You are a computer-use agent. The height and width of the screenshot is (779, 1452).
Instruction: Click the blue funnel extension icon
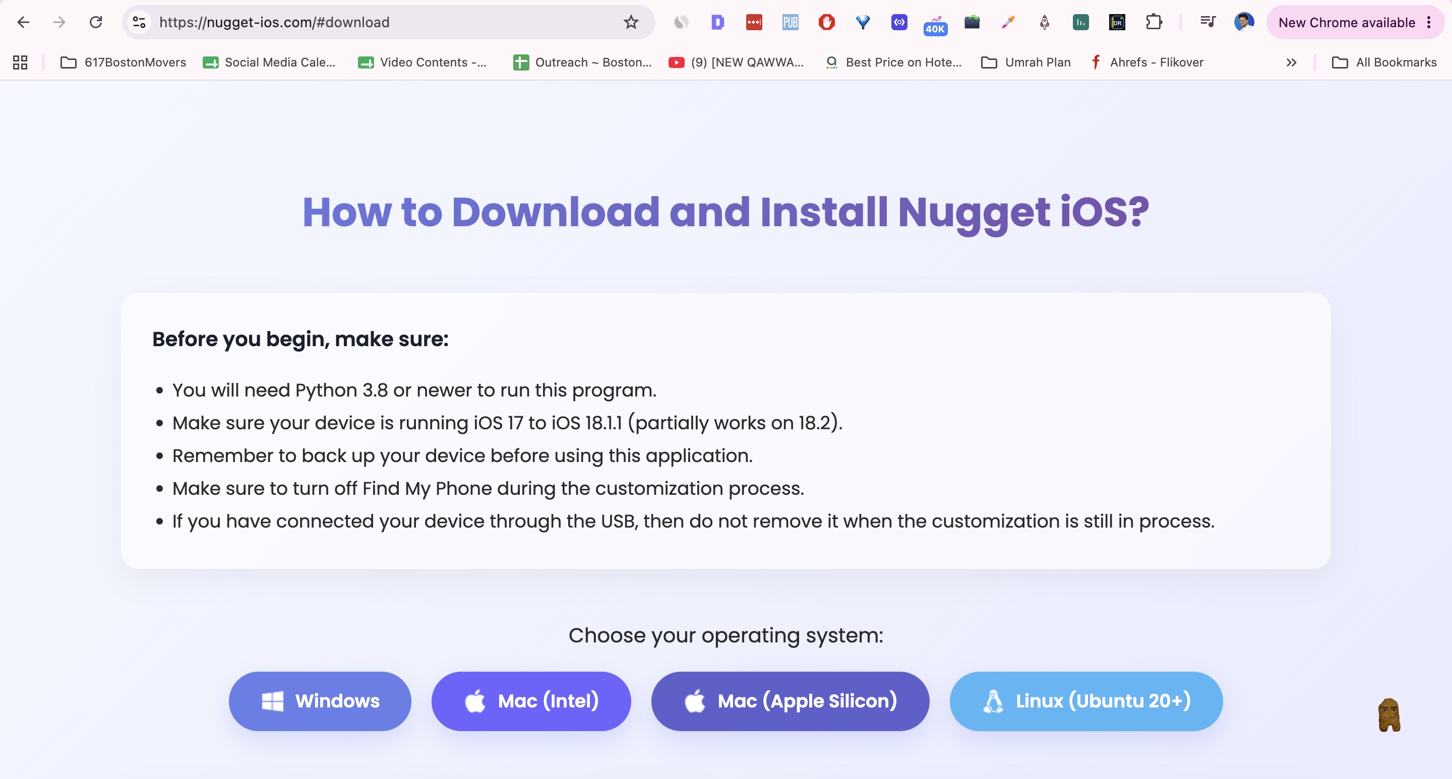tap(863, 22)
